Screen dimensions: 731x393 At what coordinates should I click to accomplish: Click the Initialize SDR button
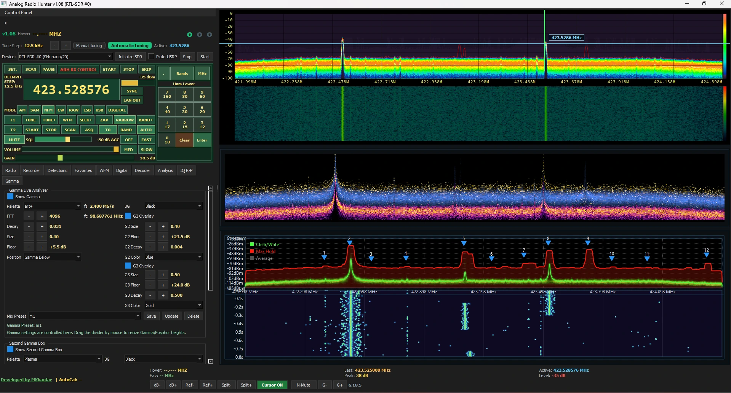(130, 56)
